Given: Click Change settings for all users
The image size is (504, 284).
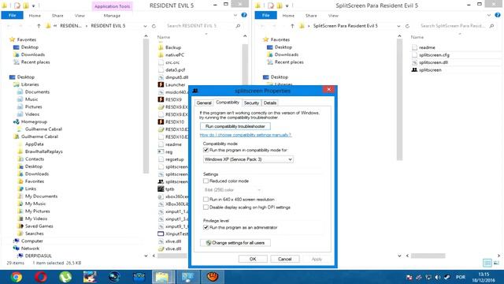Looking at the screenshot, I should pos(235,243).
